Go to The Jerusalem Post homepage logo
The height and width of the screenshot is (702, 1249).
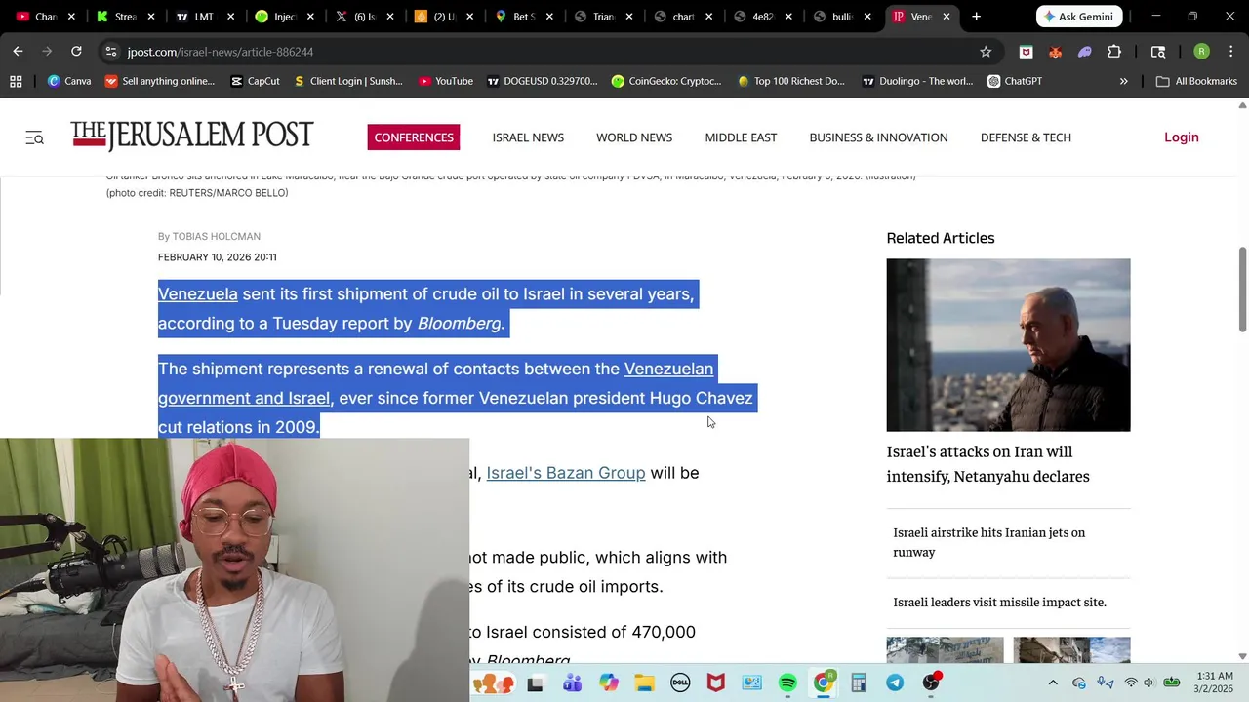pos(192,136)
